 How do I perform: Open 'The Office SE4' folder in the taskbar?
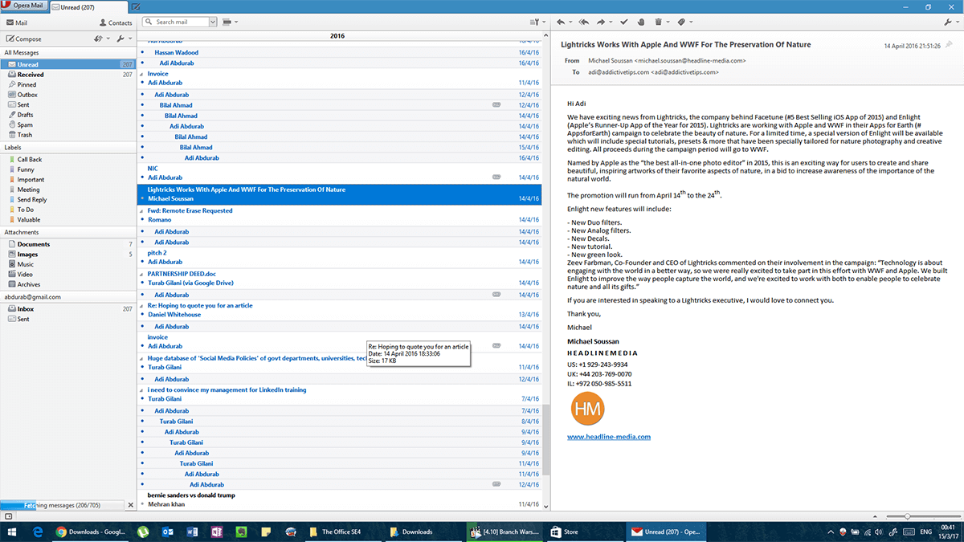pyautogui.click(x=342, y=532)
